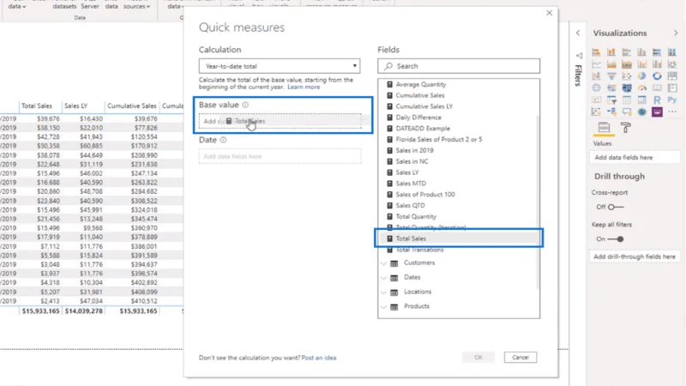
Task: Click the Cancel button
Action: [x=521, y=358]
